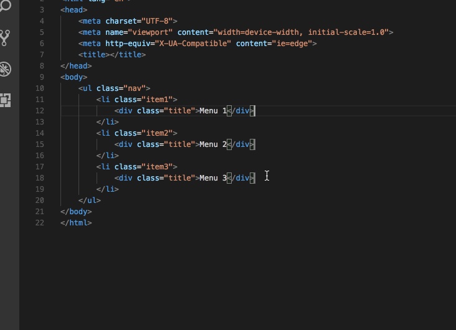456x330 pixels.
Task: Click the "title" class value on line 12
Action: tap(179, 111)
